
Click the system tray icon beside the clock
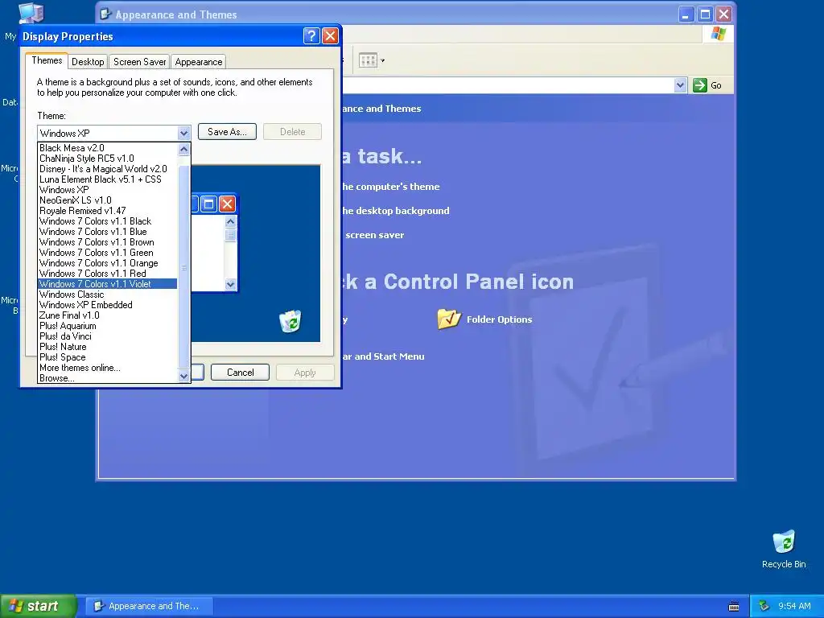(764, 606)
